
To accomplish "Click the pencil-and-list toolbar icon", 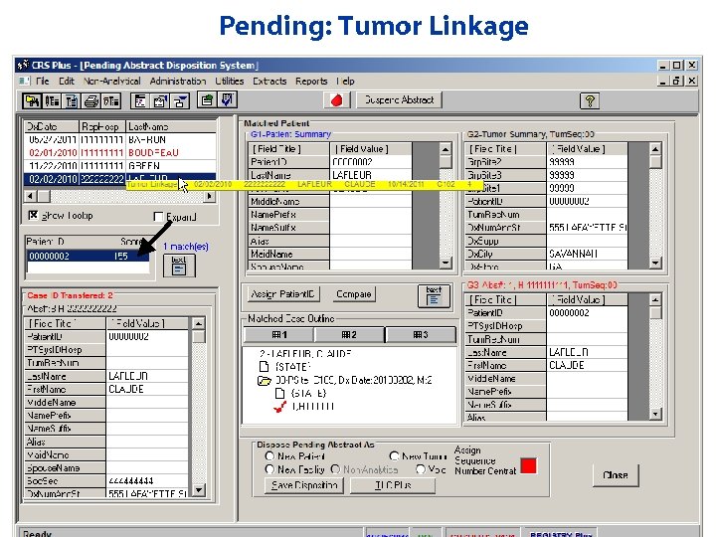I will pos(51,100).
